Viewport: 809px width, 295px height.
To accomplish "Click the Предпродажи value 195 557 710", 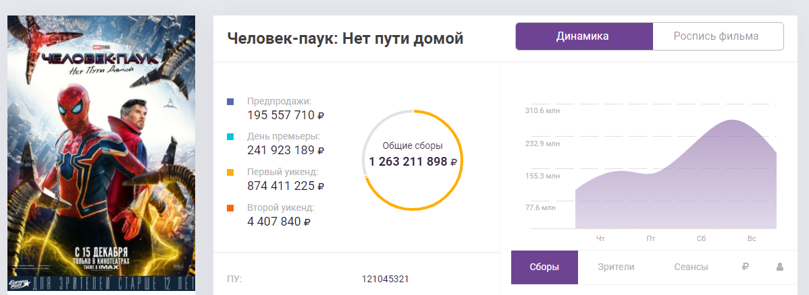I will 286,115.
